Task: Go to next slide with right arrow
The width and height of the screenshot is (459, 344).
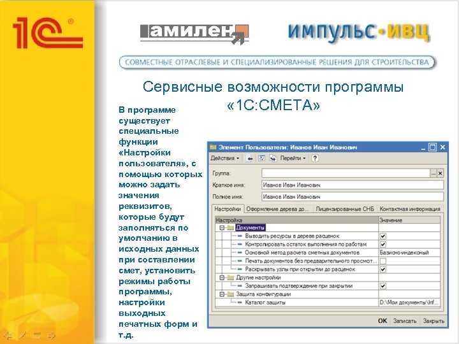Action: [x=52, y=335]
